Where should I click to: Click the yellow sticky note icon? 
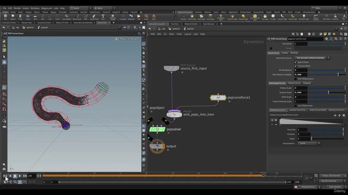(325, 34)
